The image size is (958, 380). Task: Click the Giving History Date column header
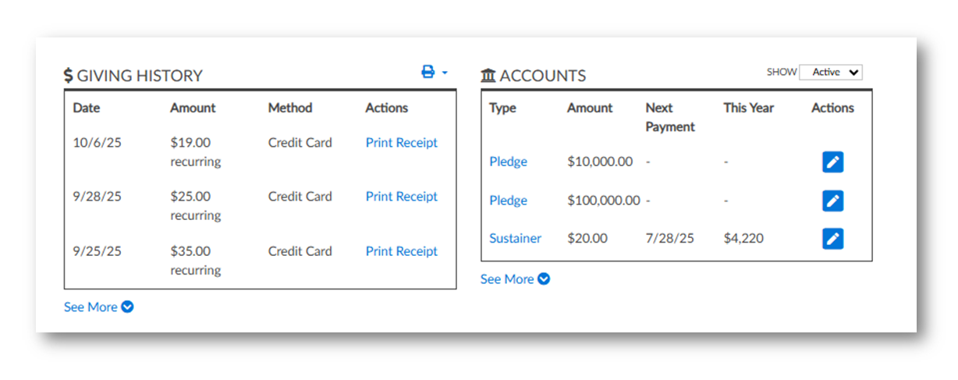coord(87,108)
